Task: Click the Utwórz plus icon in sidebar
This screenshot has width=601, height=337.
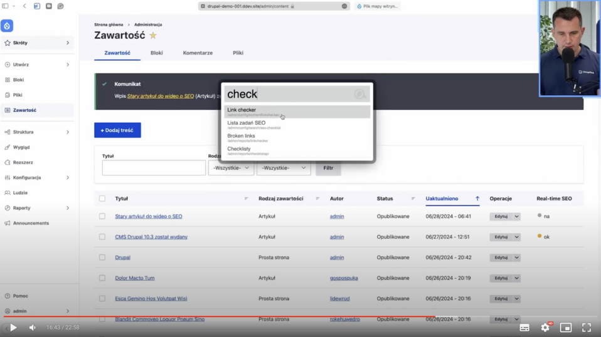Action: pos(8,65)
